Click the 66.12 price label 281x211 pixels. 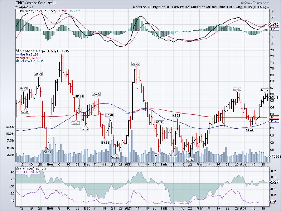pyautogui.click(x=265, y=90)
